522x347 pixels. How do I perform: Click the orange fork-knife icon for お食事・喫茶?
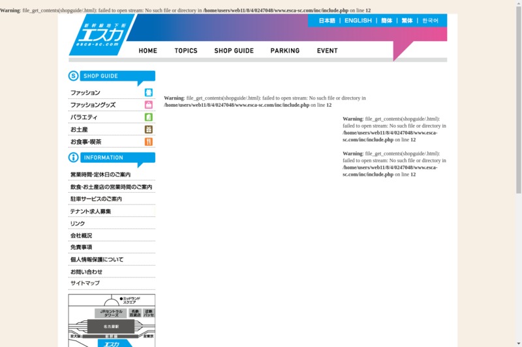click(x=149, y=142)
